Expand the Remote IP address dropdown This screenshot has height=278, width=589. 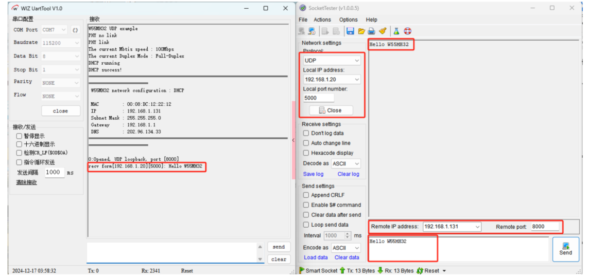pyautogui.click(x=477, y=227)
